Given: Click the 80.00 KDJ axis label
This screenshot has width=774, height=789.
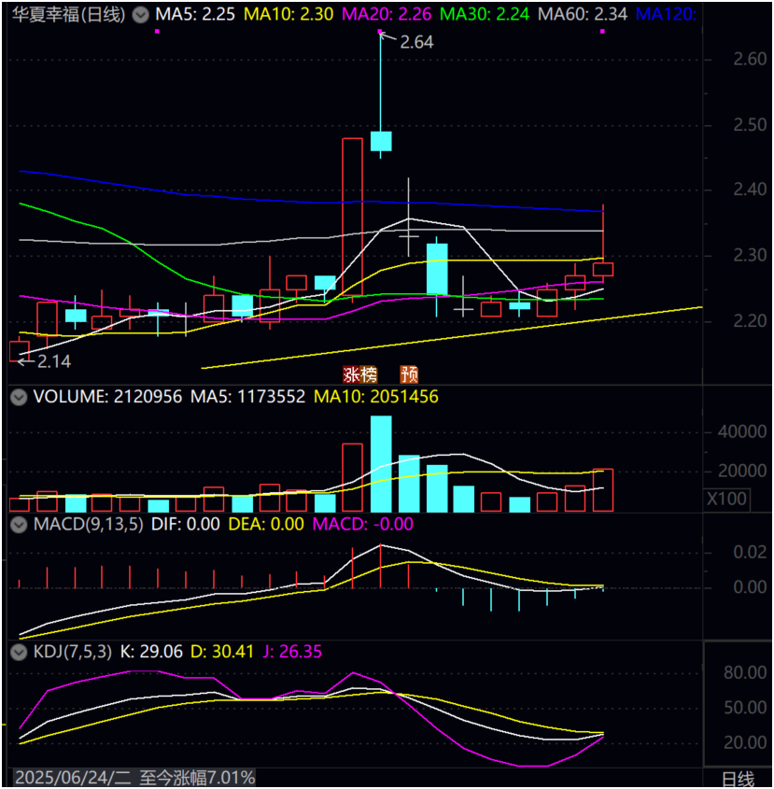Looking at the screenshot, I should click(745, 673).
